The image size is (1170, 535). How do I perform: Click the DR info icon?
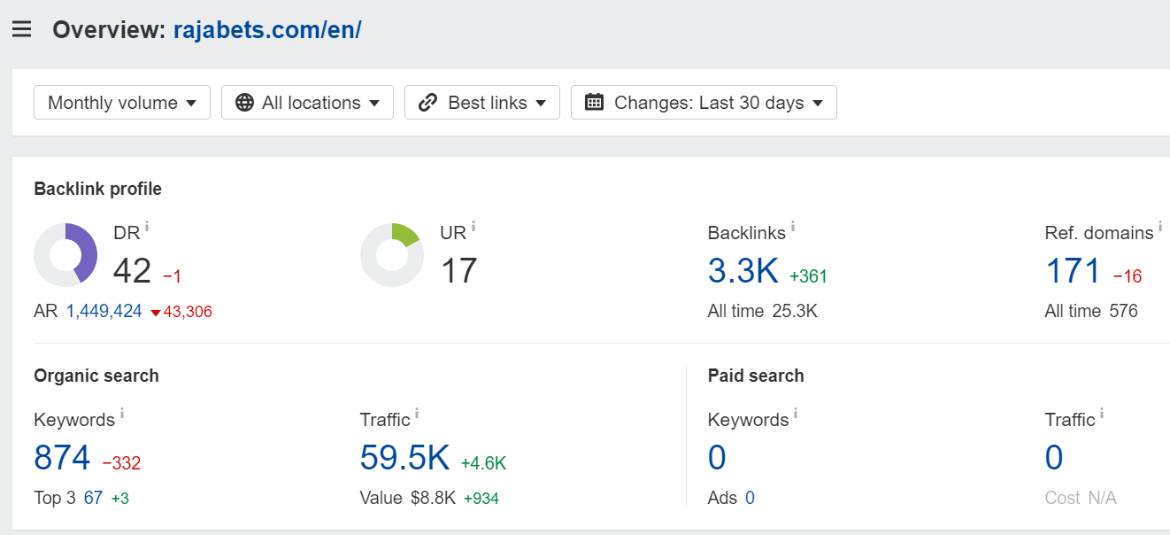pyautogui.click(x=147, y=227)
